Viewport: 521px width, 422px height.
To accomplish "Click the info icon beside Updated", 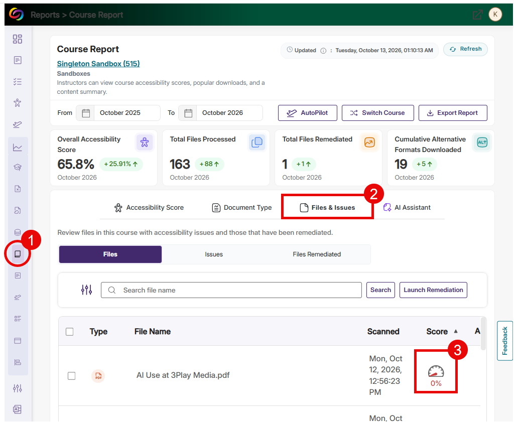I will [x=323, y=51].
